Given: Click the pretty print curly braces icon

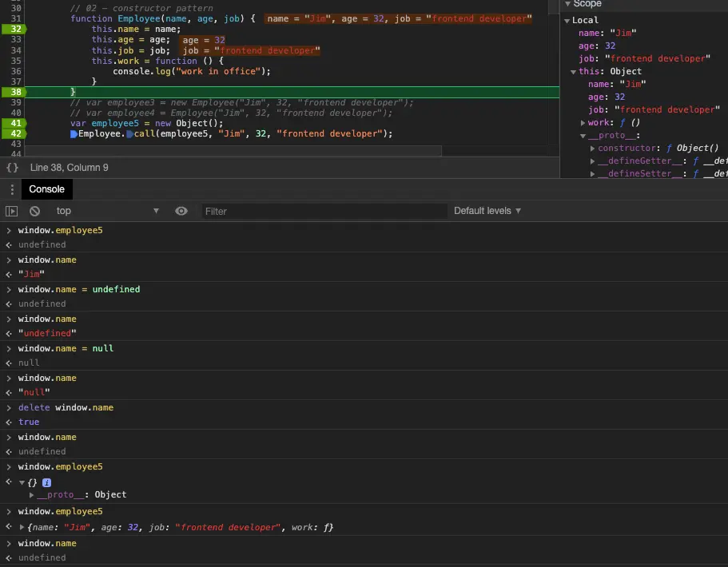Looking at the screenshot, I should coord(12,168).
